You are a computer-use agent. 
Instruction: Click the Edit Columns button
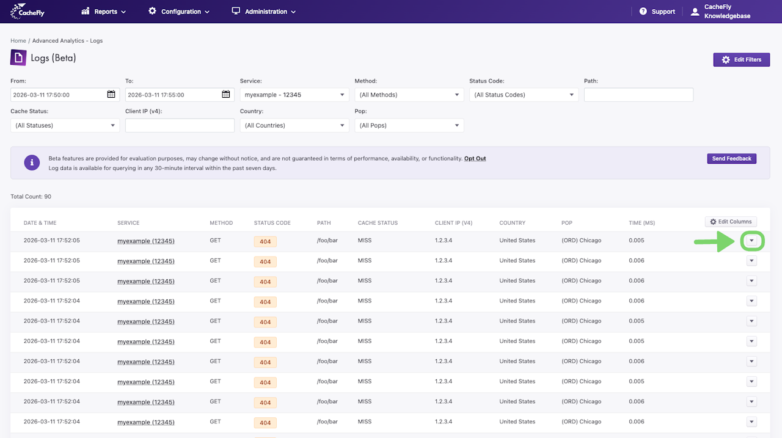tap(731, 222)
